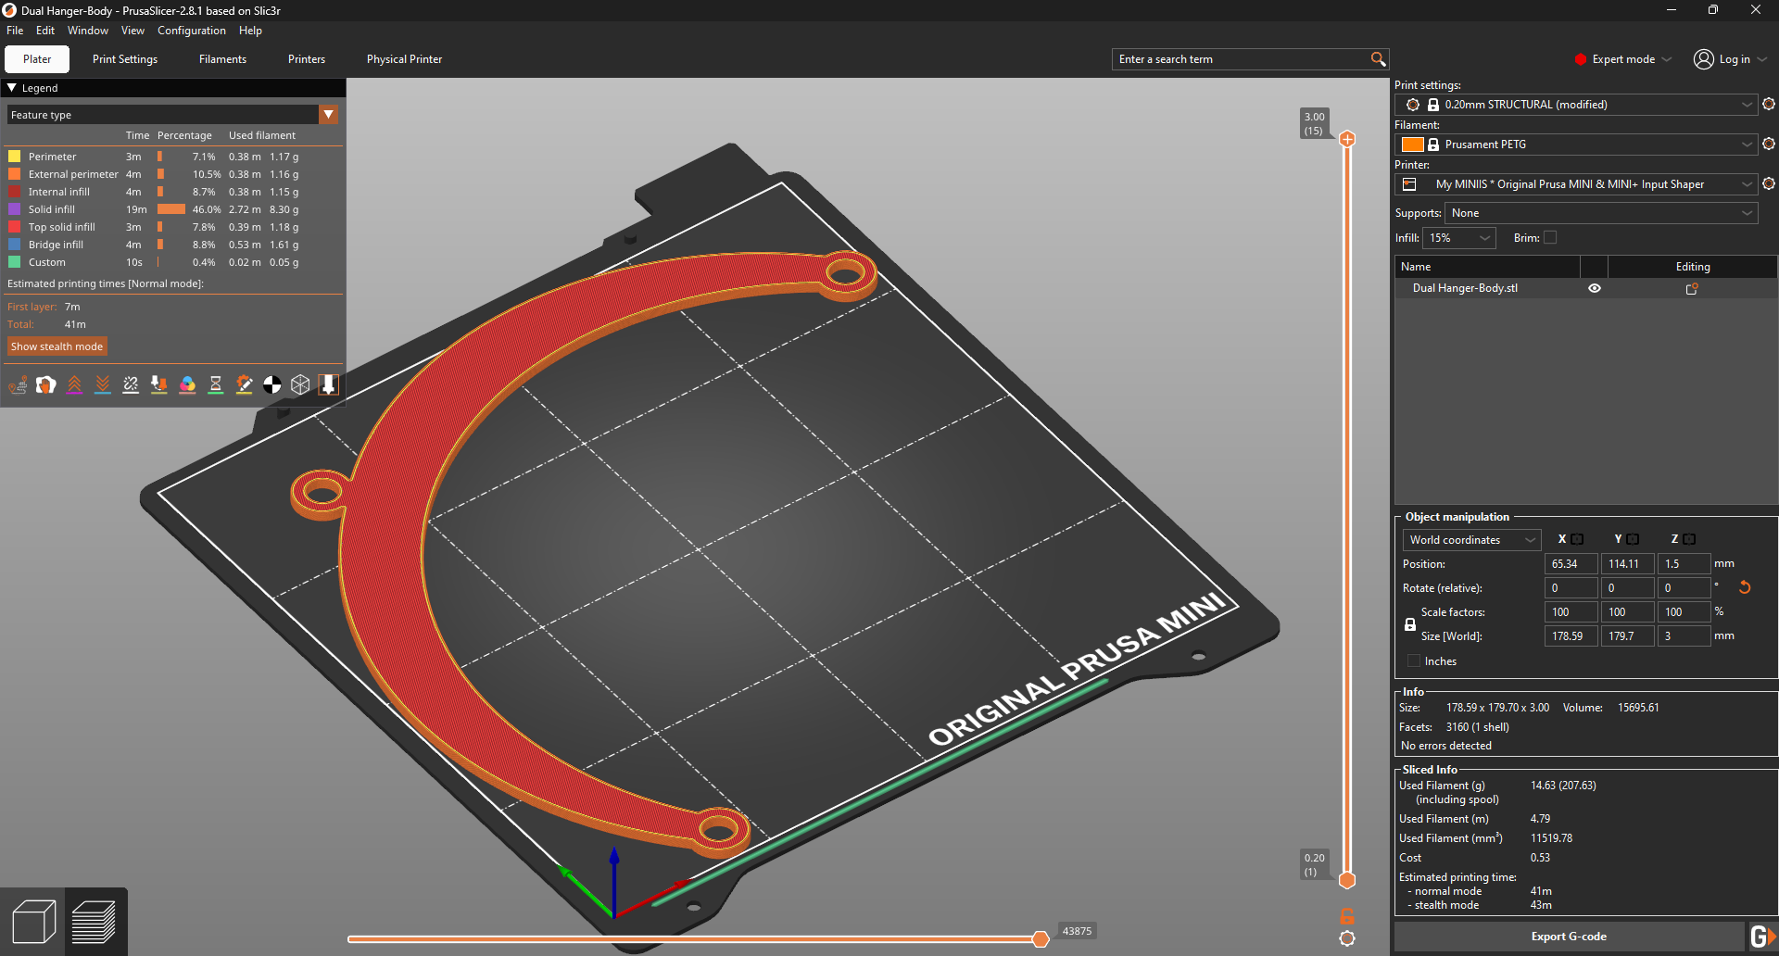Toggle seams visibility in preview

tap(131, 384)
